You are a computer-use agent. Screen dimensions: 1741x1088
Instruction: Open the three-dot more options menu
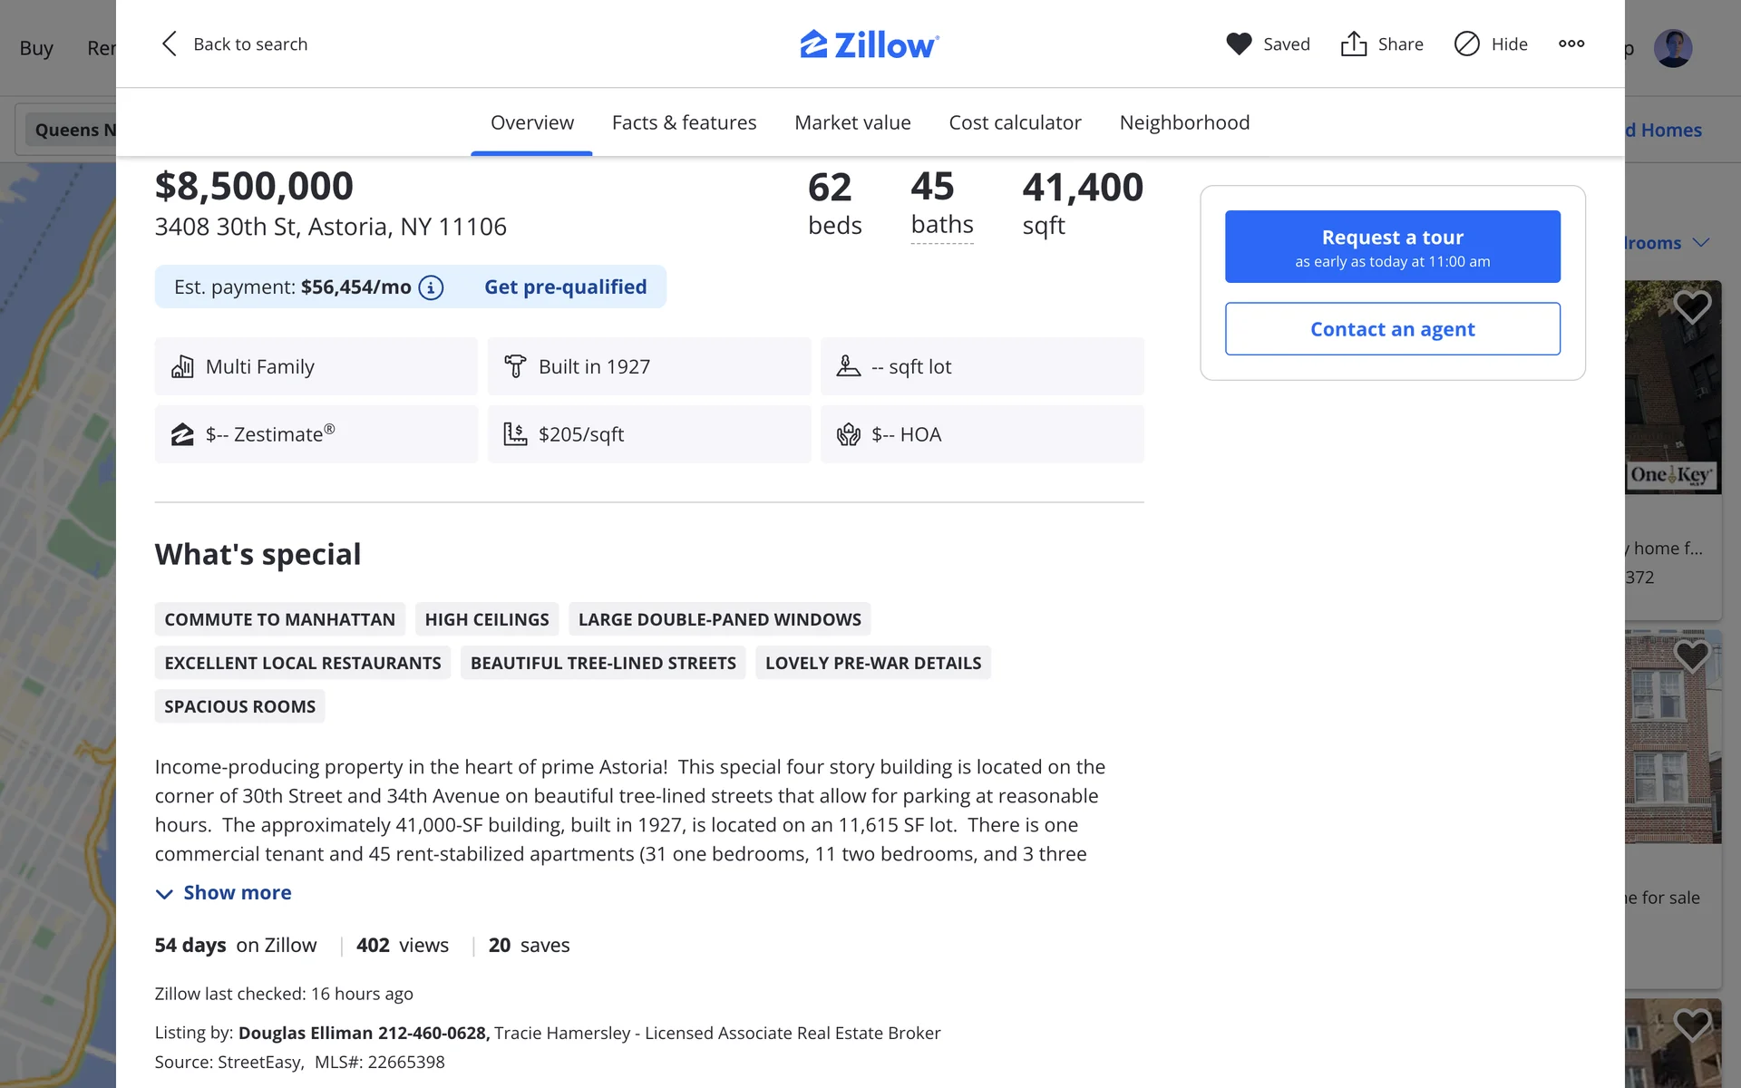pyautogui.click(x=1571, y=44)
